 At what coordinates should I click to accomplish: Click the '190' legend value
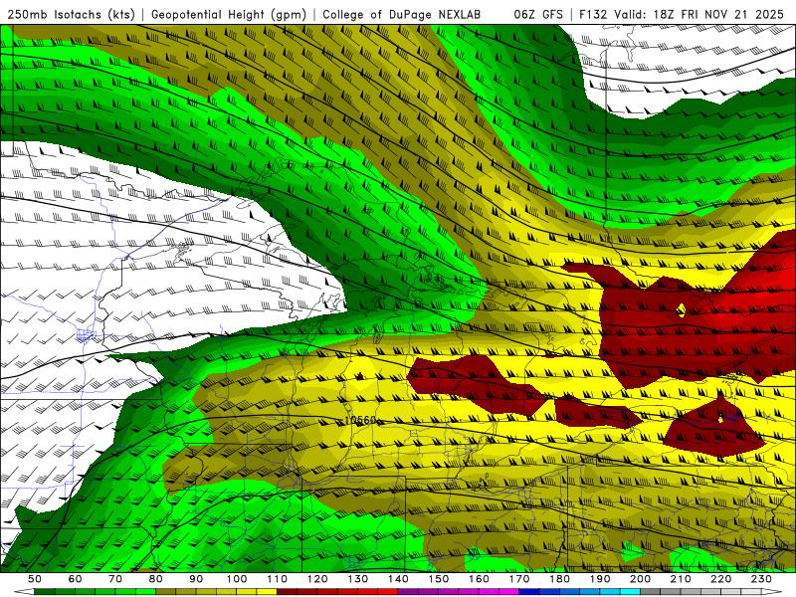point(600,579)
